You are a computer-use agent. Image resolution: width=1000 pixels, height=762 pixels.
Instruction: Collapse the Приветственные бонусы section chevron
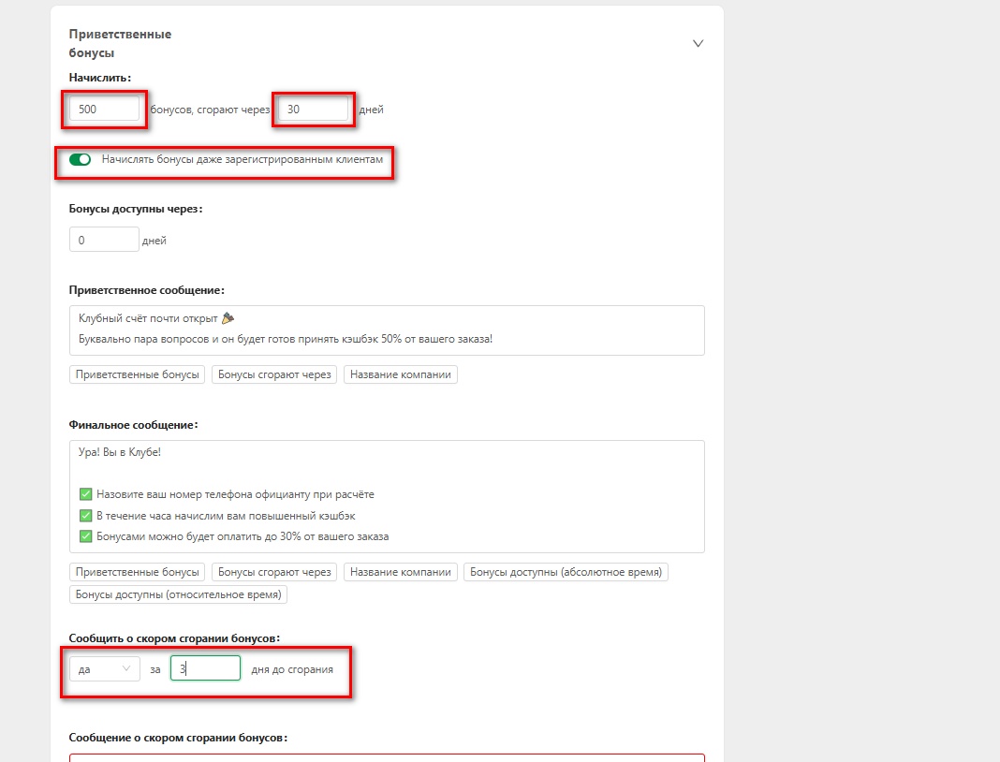[698, 43]
